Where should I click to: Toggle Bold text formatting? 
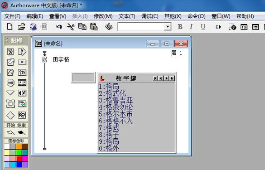[x=180, y=27]
